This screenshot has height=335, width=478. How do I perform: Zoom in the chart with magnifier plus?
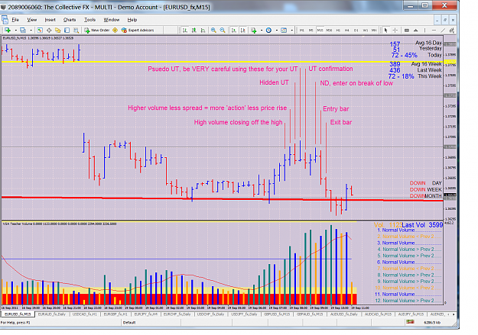click(x=213, y=30)
